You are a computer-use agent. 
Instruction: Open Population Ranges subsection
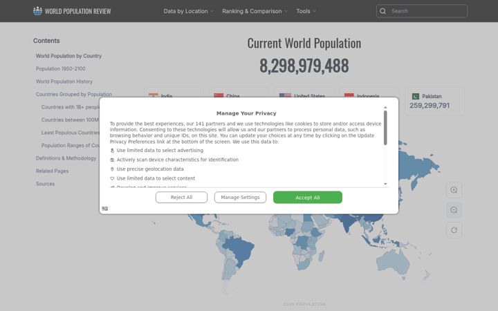(71, 145)
